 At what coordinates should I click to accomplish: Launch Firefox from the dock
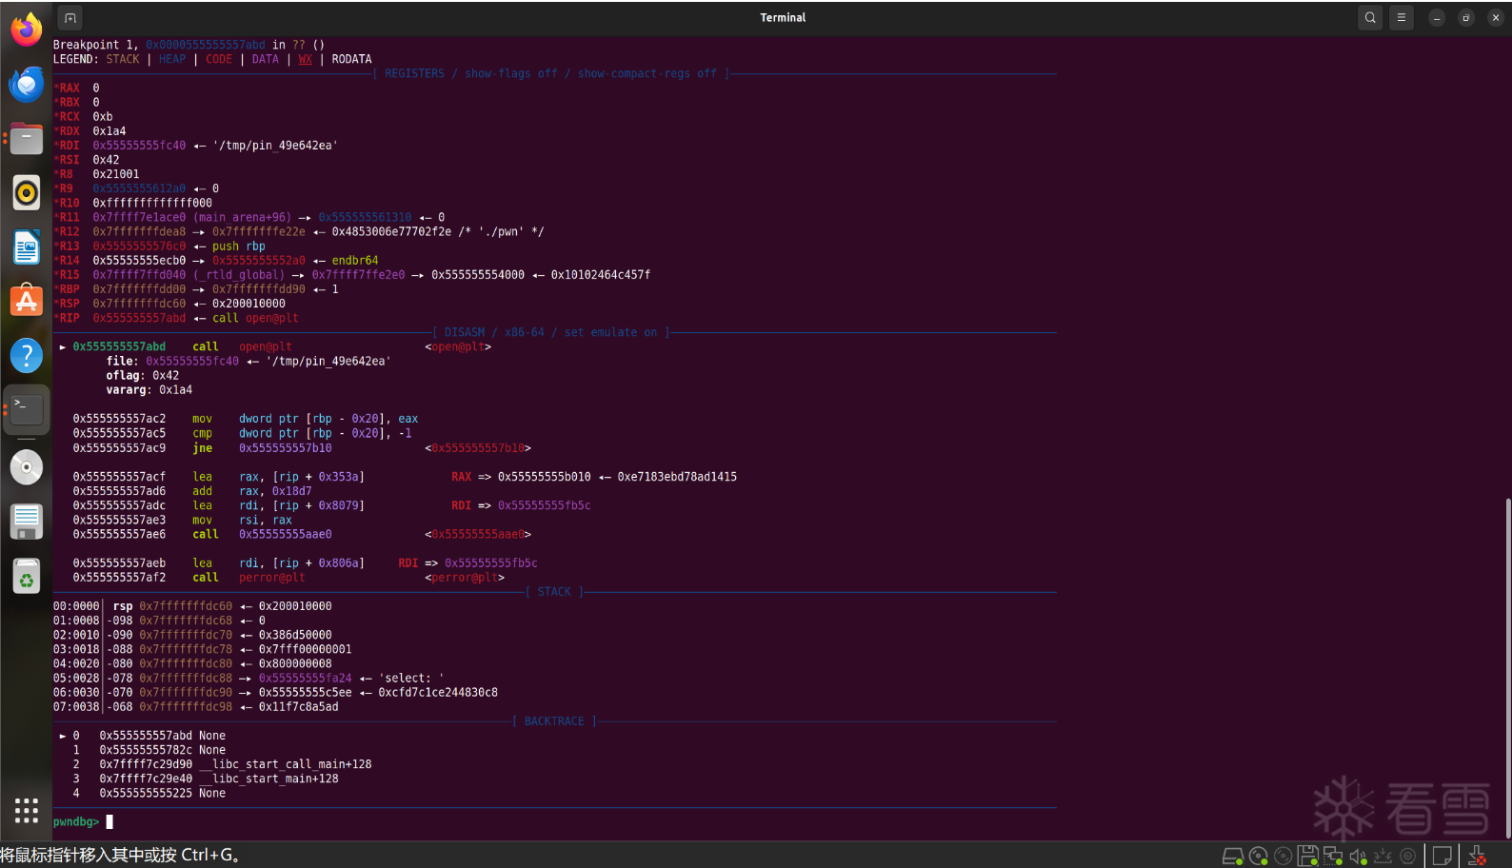pyautogui.click(x=27, y=30)
